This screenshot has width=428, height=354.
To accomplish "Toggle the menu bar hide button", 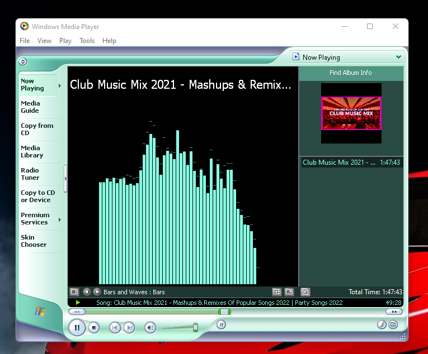I will pos(23,61).
